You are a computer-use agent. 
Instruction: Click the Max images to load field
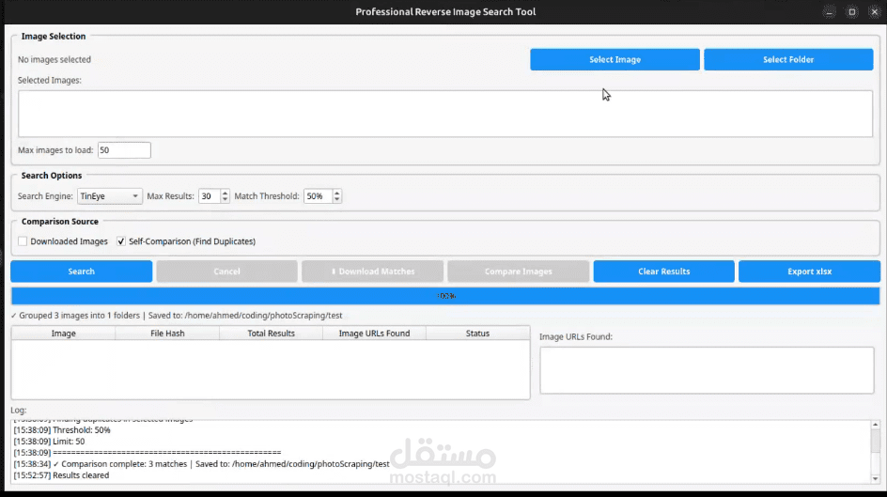[124, 150]
